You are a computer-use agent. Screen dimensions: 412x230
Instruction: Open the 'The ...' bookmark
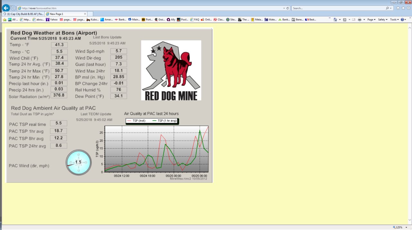244,20
